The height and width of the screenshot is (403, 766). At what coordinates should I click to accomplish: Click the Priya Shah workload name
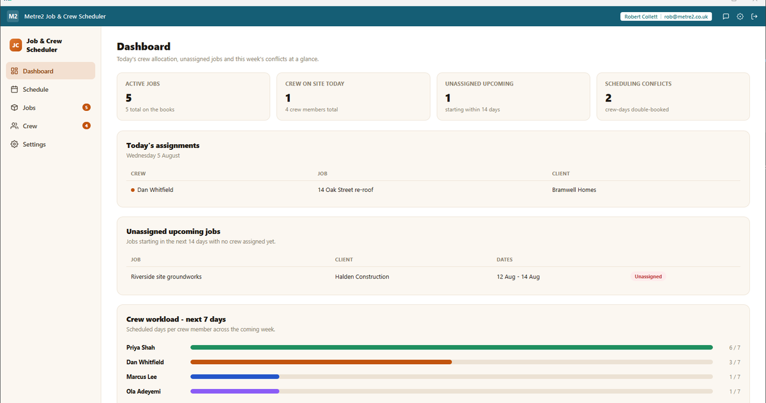click(x=140, y=348)
